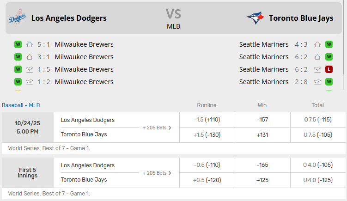Choose Blue Jays +0.5 (-120) runline
The height and width of the screenshot is (201, 347).
pos(207,180)
